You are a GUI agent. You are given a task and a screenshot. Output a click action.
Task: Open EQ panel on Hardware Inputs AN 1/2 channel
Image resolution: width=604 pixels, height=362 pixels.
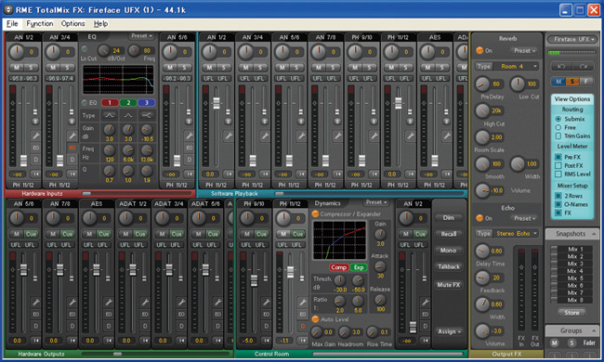pos(35,148)
